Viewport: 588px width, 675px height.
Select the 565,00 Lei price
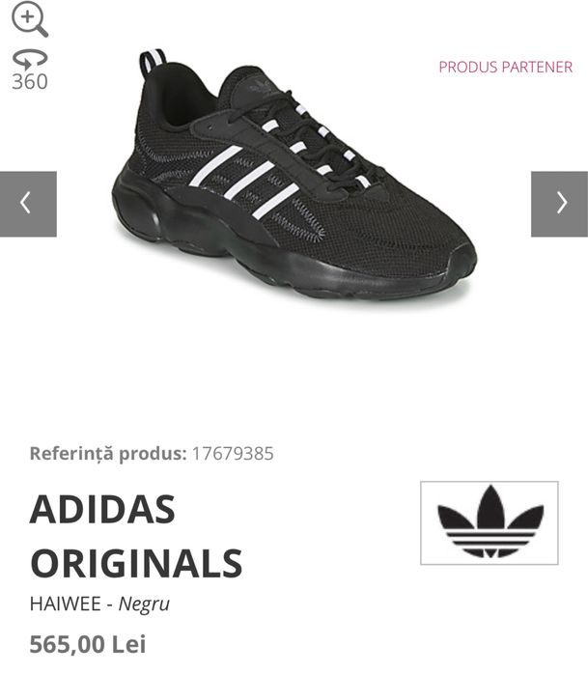click(x=88, y=644)
